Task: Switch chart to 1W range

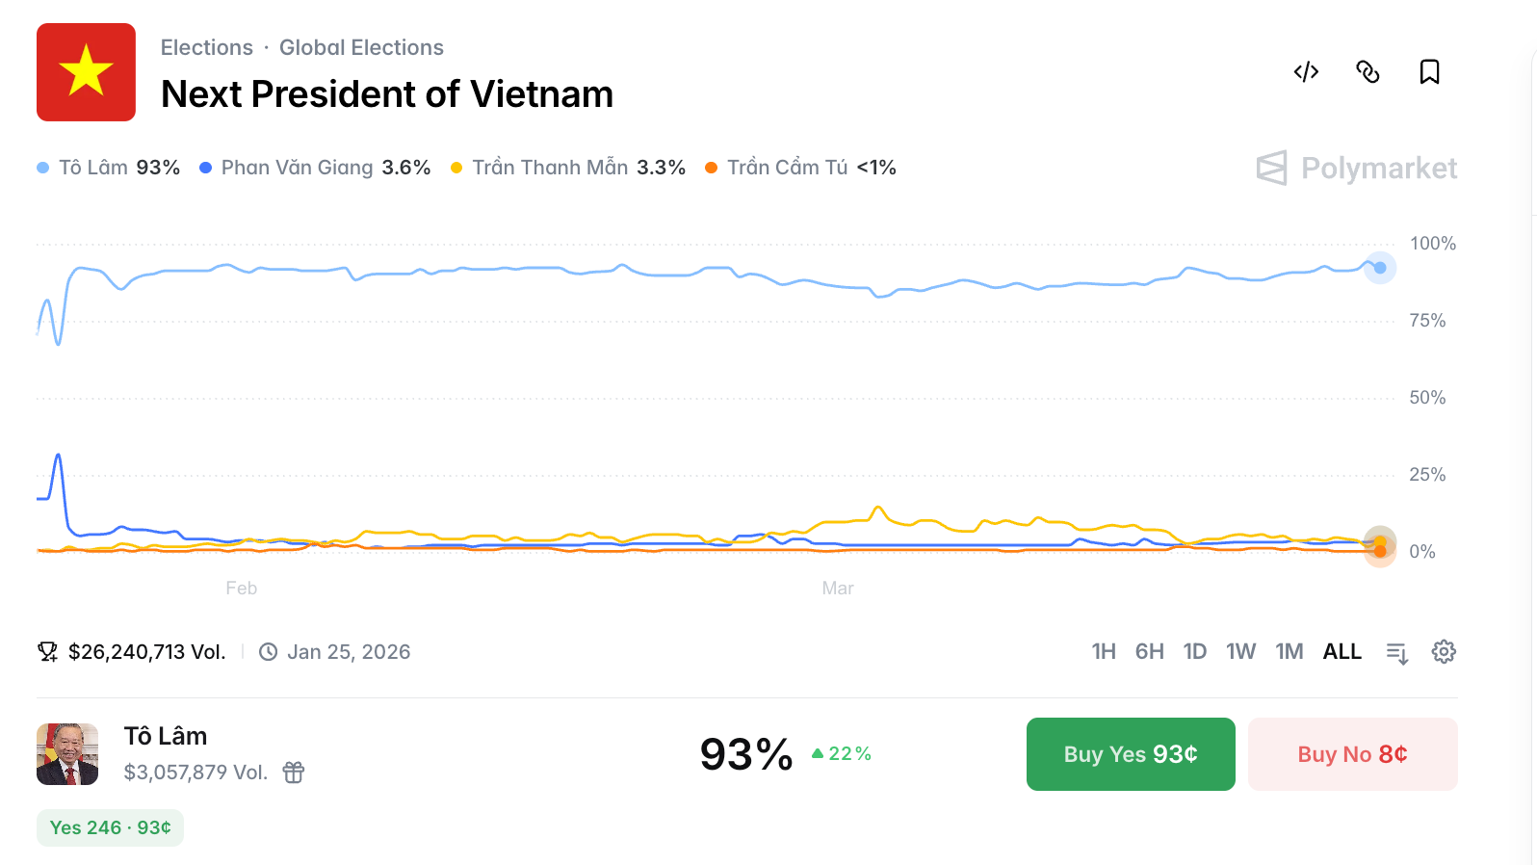Action: click(1240, 652)
